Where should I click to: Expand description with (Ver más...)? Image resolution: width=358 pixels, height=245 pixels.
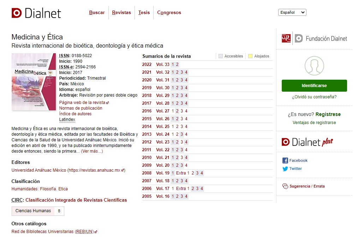point(92,151)
